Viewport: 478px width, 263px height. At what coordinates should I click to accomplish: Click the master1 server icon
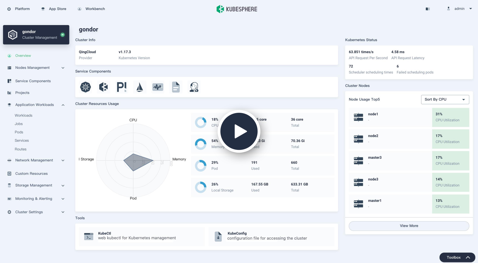358,204
